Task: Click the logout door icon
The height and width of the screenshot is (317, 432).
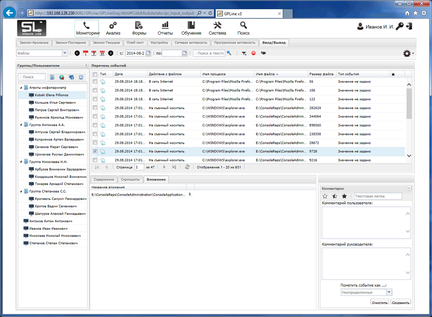Action: click(x=409, y=27)
